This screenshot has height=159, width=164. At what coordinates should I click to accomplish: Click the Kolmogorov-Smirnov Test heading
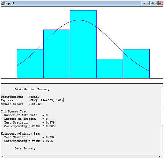tap(21, 134)
